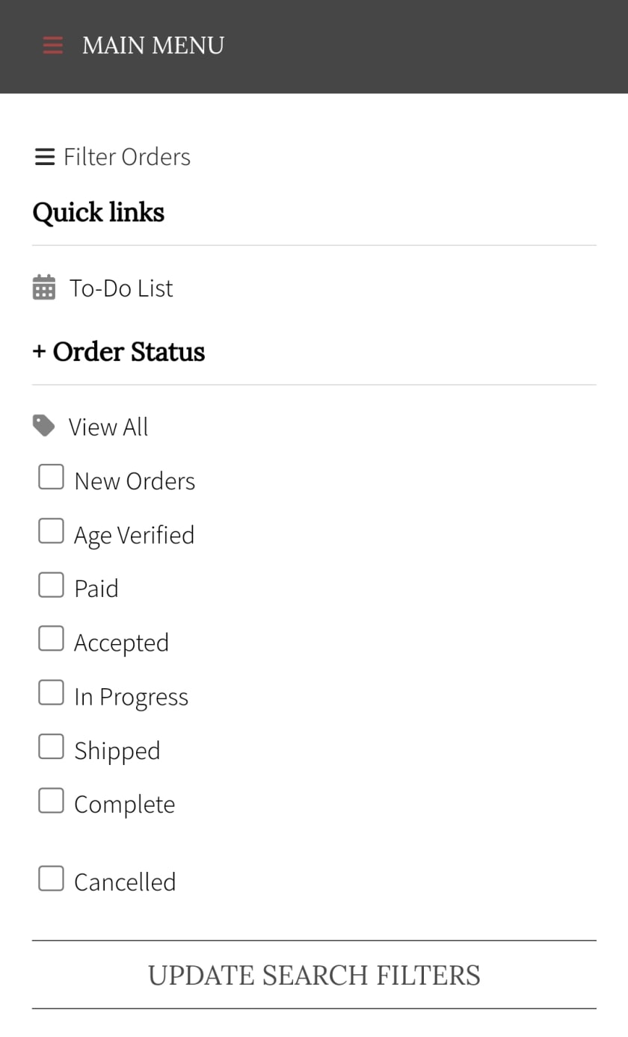Open the MAIN MENU label
Image resolution: width=628 pixels, height=1037 pixels.
point(153,46)
